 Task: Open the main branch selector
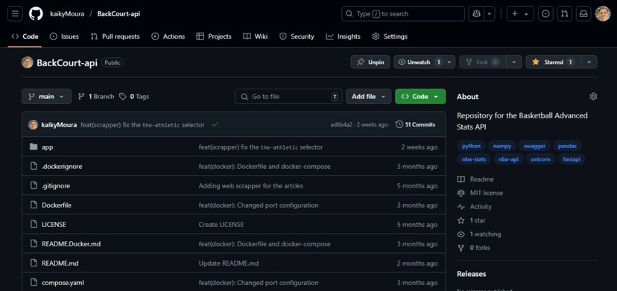coord(46,96)
